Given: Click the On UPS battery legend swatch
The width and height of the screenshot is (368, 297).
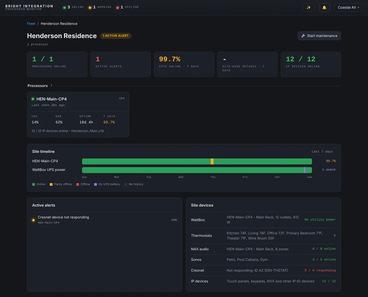Looking at the screenshot, I should click(x=95, y=184).
